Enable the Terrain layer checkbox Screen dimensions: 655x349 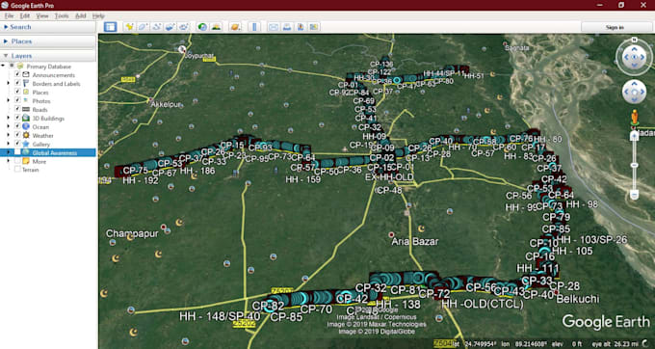pos(17,170)
